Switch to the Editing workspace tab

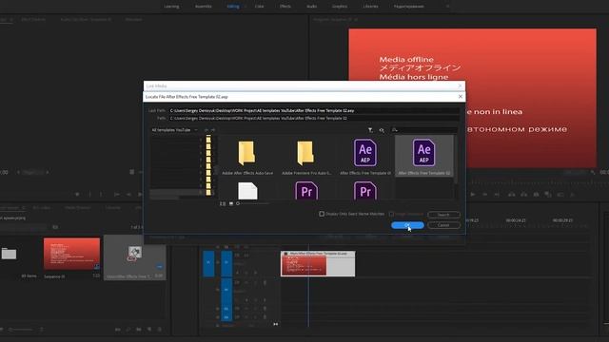(233, 7)
